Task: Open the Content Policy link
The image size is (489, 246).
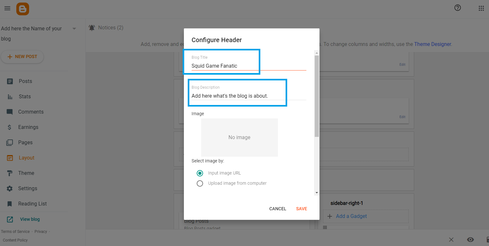Action: click(x=15, y=240)
